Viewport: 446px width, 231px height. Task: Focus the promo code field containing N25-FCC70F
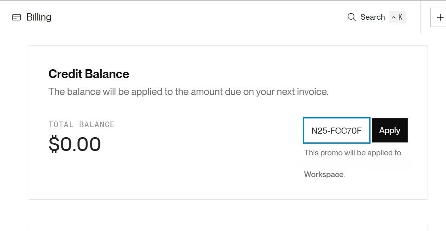pos(337,130)
